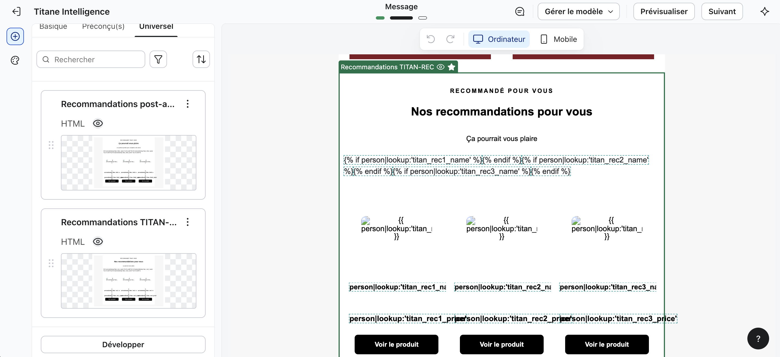Screen dimensions: 780x357
Task: Click the exit back arrow icon
Action: pos(16,11)
